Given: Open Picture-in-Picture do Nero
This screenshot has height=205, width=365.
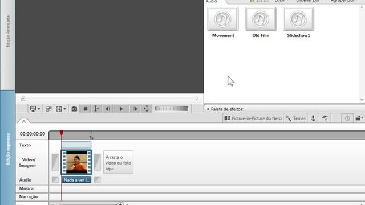Looking at the screenshot, I should click(x=253, y=118).
